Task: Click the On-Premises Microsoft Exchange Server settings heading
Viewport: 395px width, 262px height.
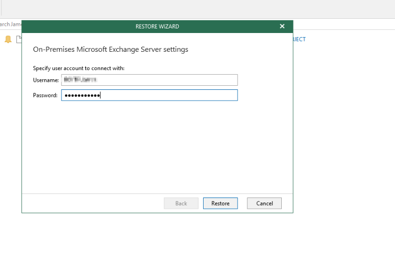Action: click(111, 50)
